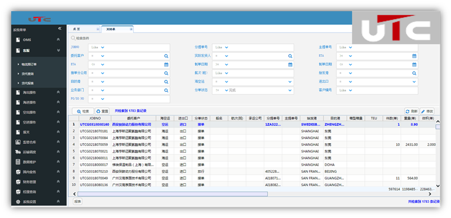Open the 客户编号 operator dropdown
Viewport: 451px width, 218px height.
point(350,91)
